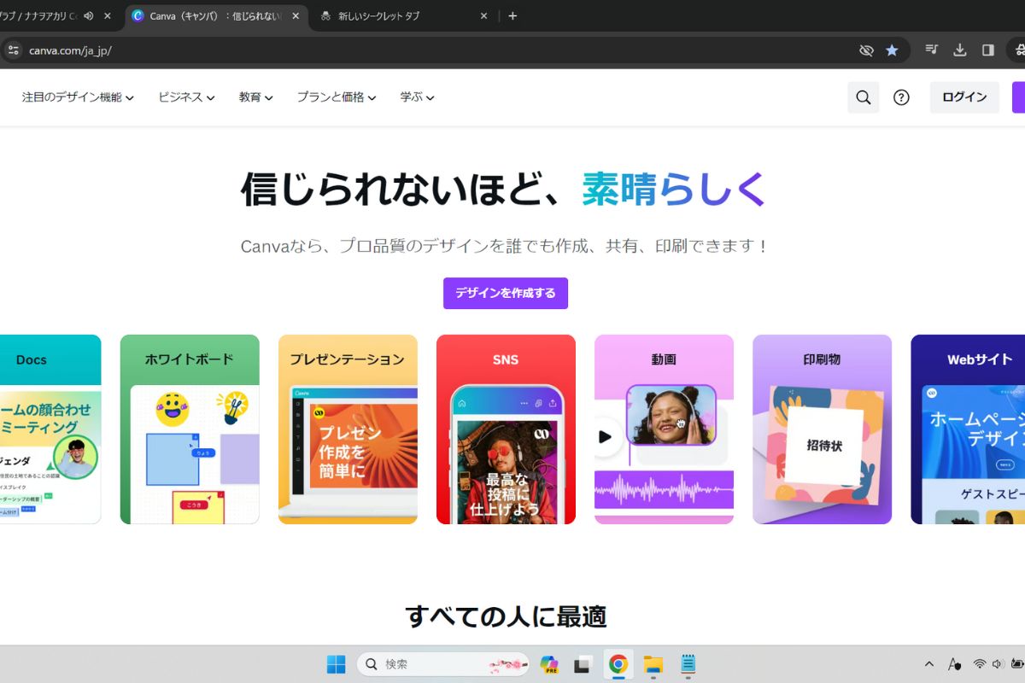Click the Chrome icon in taskbar
Image resolution: width=1025 pixels, height=683 pixels.
(618, 664)
